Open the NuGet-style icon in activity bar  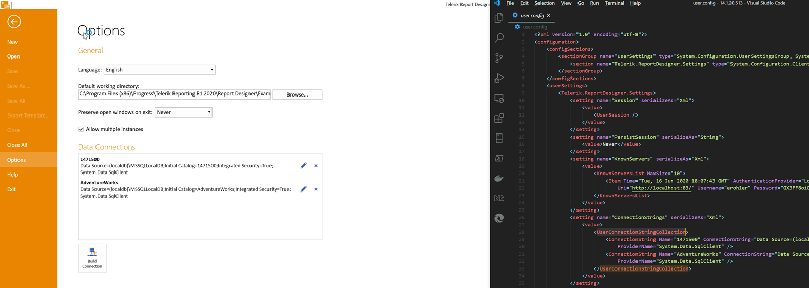[x=499, y=198]
